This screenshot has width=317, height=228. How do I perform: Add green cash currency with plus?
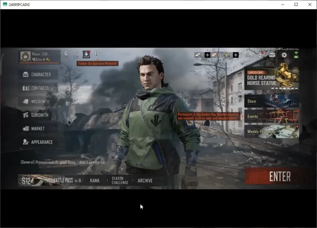pyautogui.click(x=236, y=55)
